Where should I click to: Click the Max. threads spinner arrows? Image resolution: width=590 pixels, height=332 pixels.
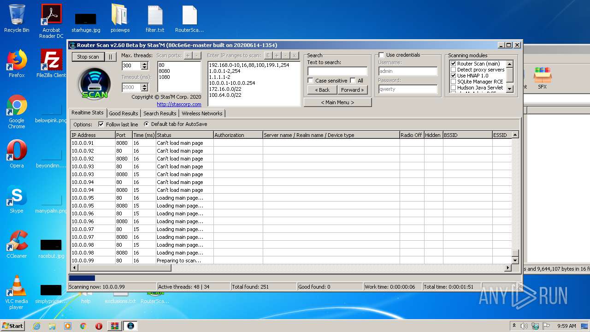pyautogui.click(x=144, y=66)
